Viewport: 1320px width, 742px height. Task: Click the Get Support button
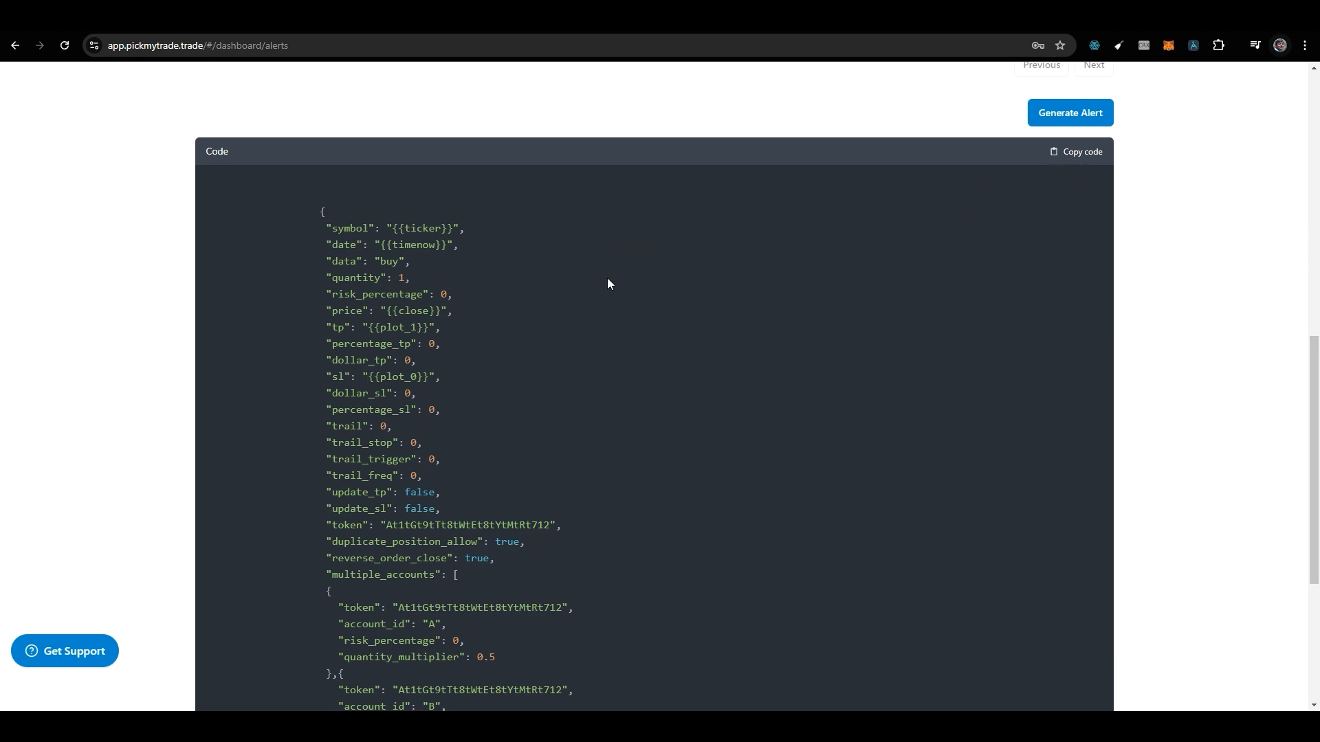[65, 651]
